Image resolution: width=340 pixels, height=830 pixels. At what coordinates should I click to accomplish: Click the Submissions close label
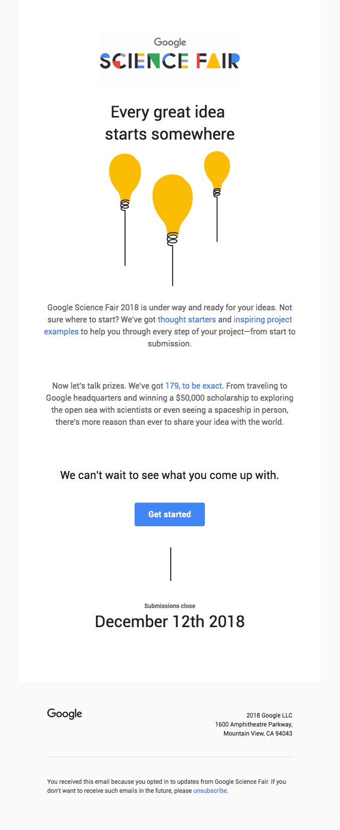point(170,606)
